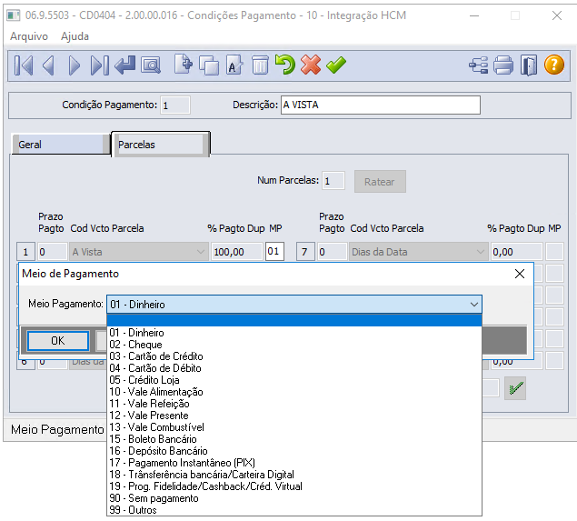Choose '05 - Crédito Loja'

click(294, 380)
